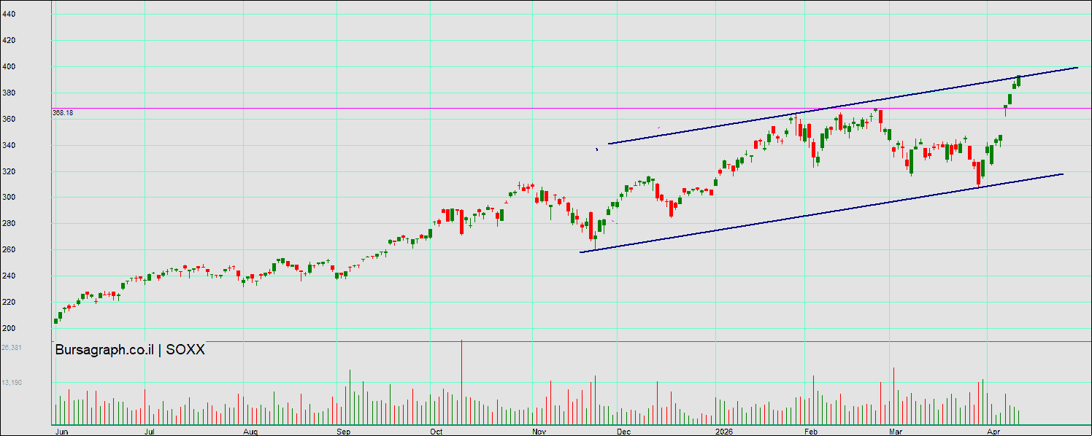Click the latest green candlestick touching the upper trendline
Screen dimensions: 1092x436
pos(1018,80)
